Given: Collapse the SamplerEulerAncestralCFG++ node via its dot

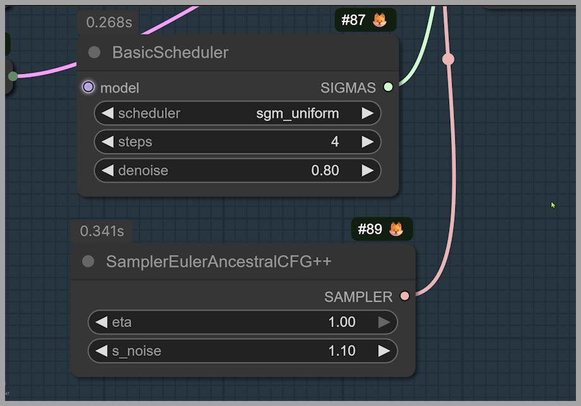Looking at the screenshot, I should click(x=88, y=261).
